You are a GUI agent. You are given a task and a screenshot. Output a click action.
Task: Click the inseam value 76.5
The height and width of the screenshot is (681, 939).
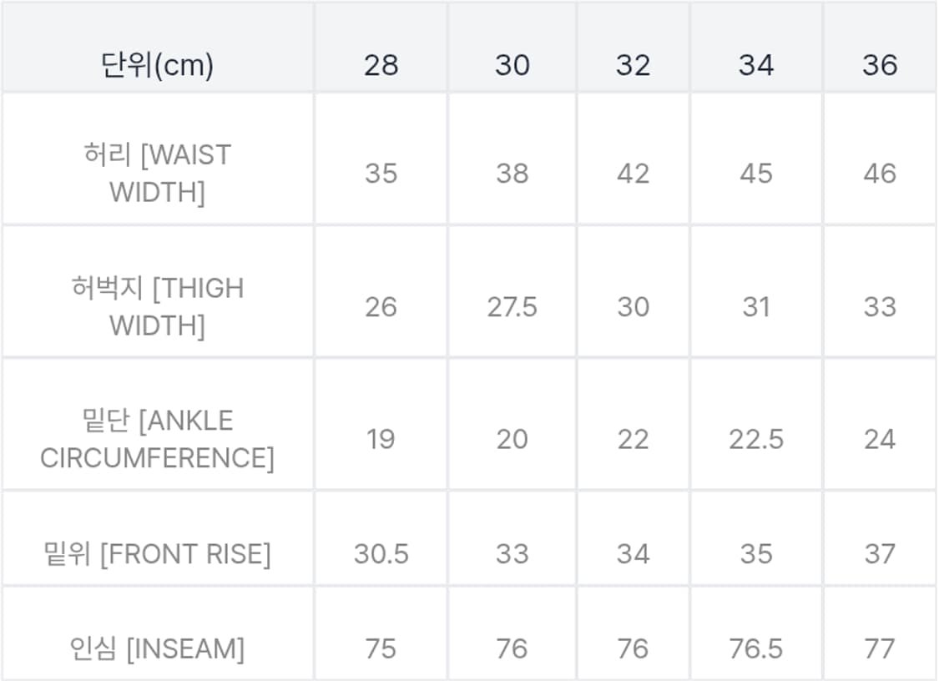755,648
